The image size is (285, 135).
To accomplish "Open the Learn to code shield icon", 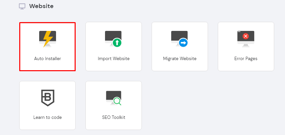I will point(47,98).
